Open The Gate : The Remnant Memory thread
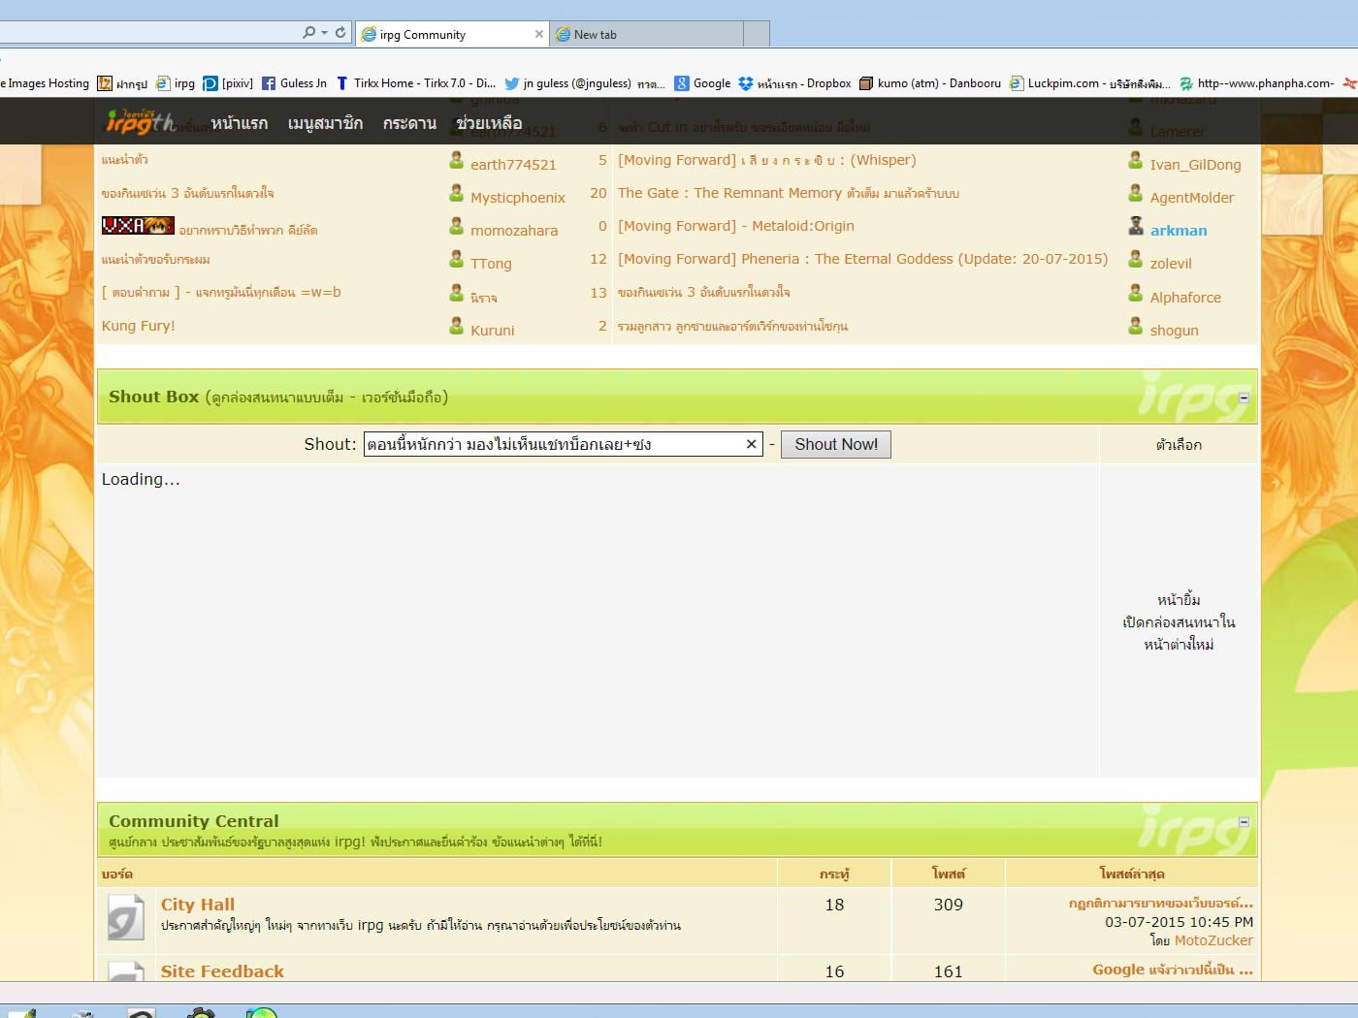This screenshot has height=1018, width=1358. point(789,193)
